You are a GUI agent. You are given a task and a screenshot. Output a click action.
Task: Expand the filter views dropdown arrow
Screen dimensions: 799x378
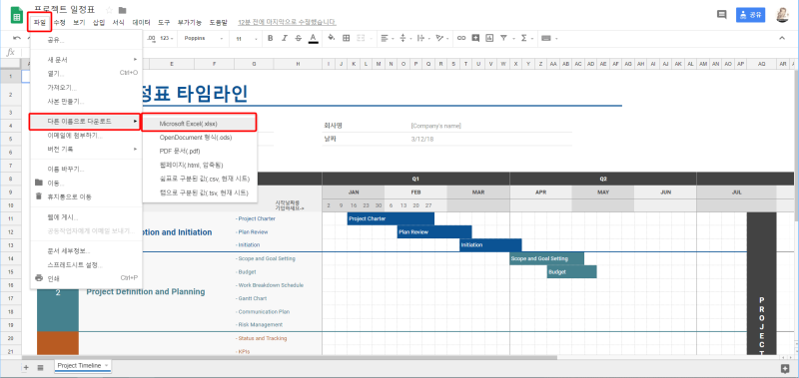tap(512, 39)
